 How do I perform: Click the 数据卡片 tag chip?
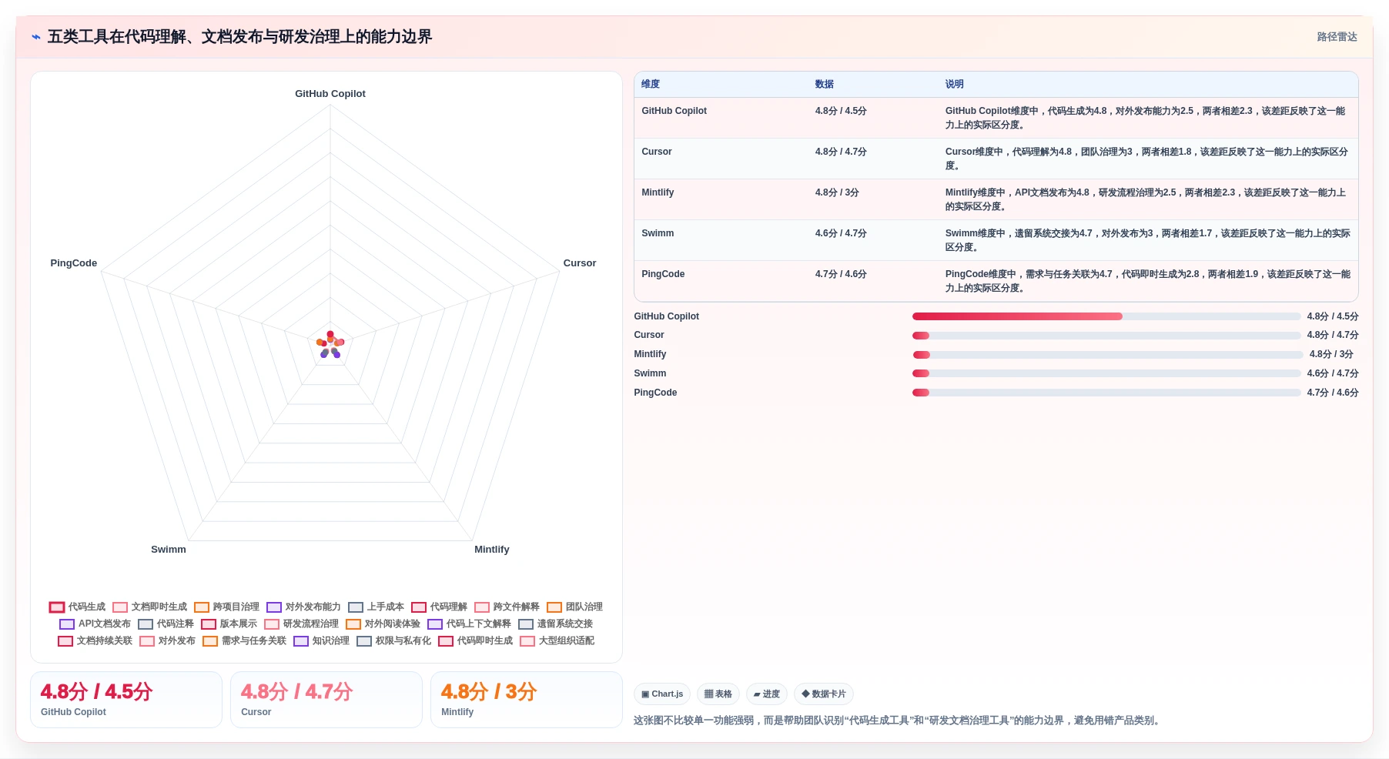click(824, 694)
